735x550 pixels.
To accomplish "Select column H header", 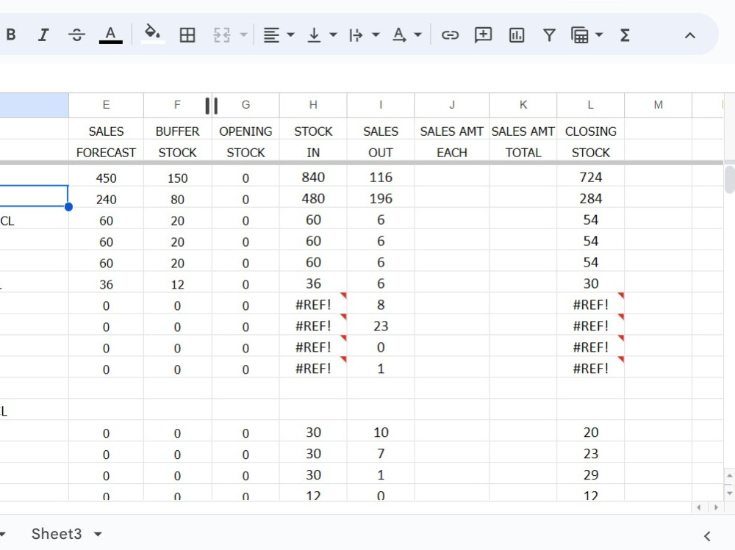I will pos(313,105).
